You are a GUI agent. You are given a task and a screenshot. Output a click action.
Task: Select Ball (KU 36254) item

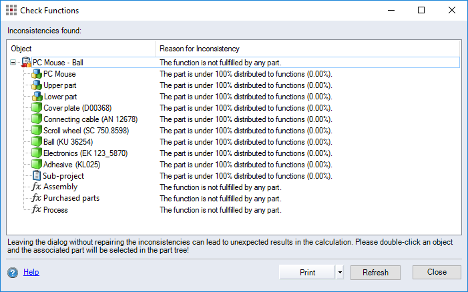(x=68, y=142)
